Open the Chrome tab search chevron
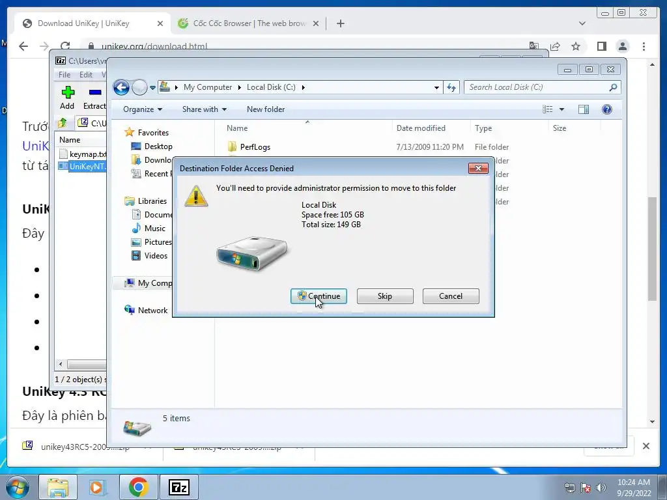The width and height of the screenshot is (667, 500). coord(582,23)
